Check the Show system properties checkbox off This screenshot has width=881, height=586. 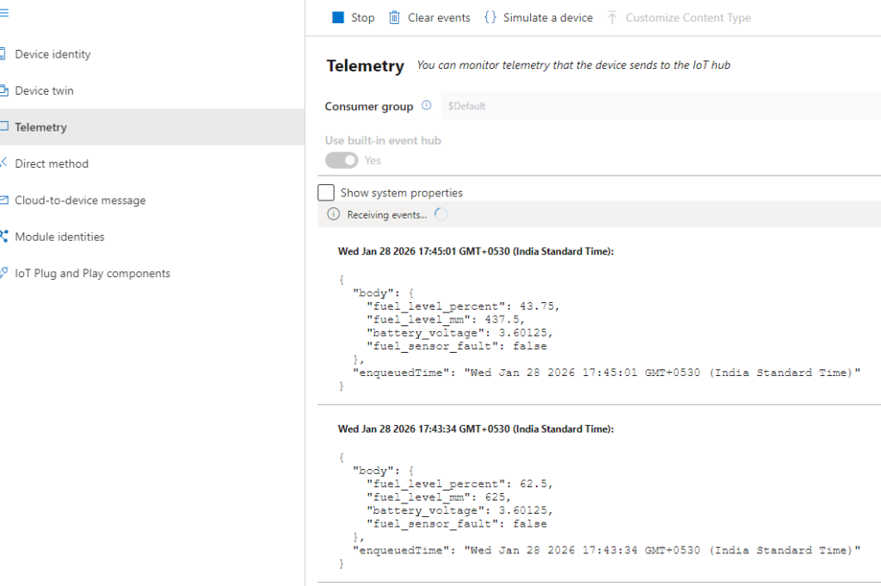click(325, 192)
